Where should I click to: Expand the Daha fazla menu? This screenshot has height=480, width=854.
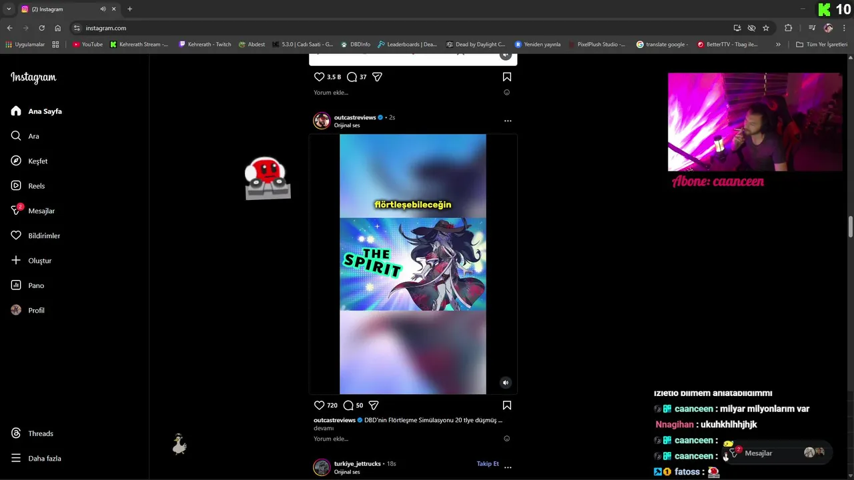coord(35,459)
